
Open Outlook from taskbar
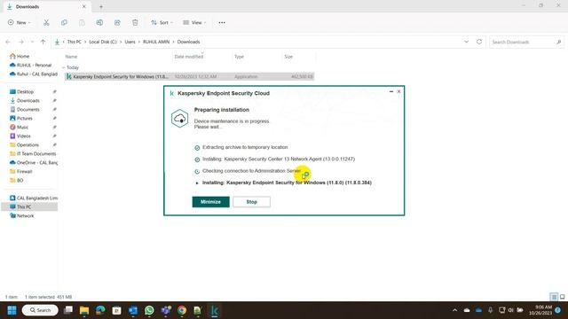[x=133, y=310]
